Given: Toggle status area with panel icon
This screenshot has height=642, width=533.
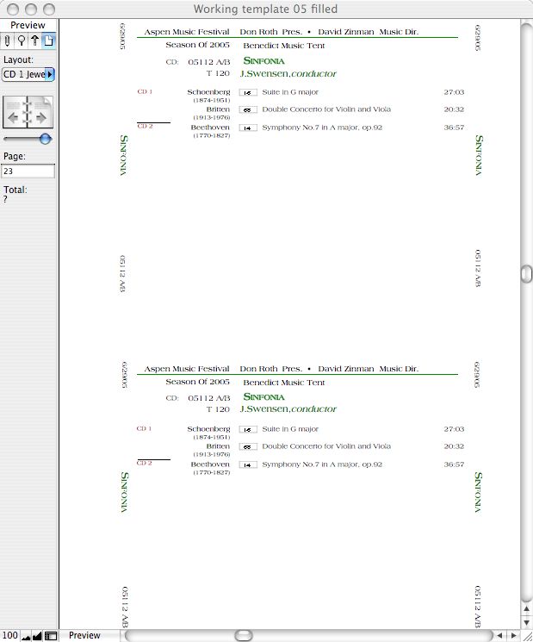Looking at the screenshot, I should pyautogui.click(x=51, y=636).
